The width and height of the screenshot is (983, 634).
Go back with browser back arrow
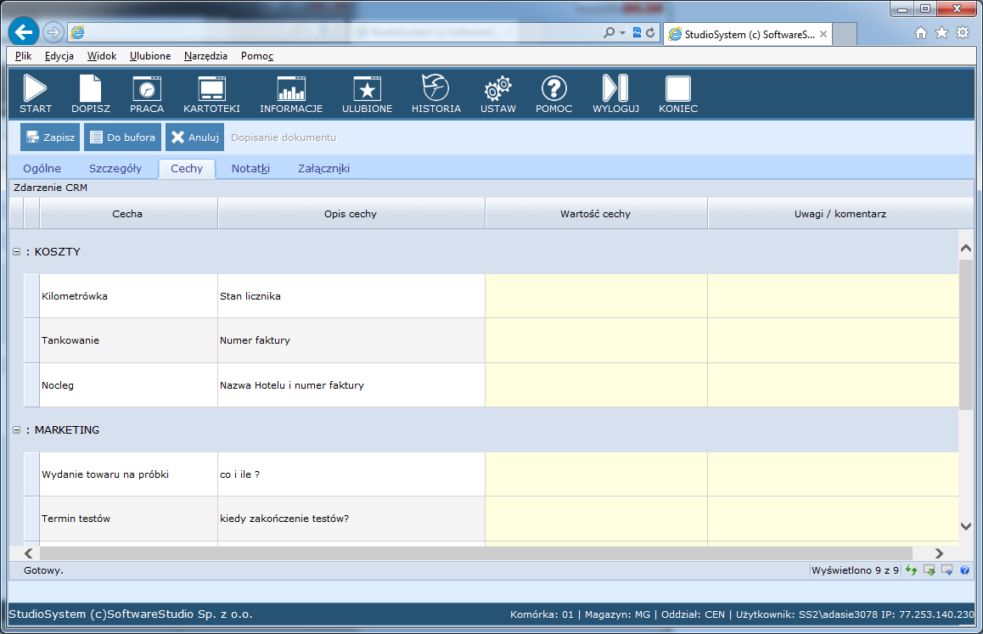[x=24, y=32]
